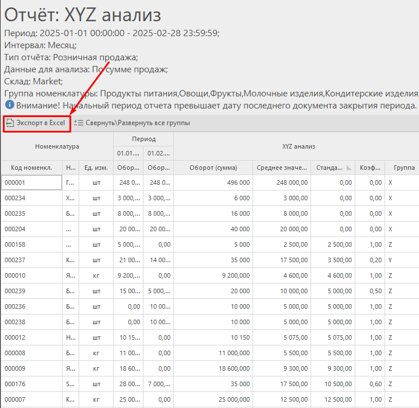419x408 pixels.
Task: Click the collapse/expand all groups icon
Action: coord(79,123)
